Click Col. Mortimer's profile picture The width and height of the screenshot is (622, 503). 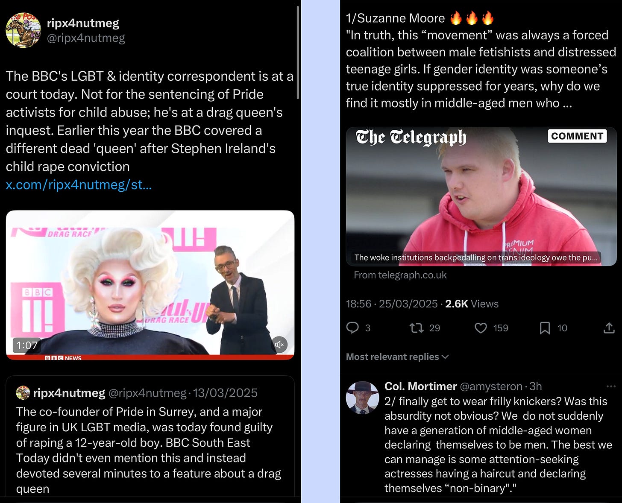[x=362, y=398]
